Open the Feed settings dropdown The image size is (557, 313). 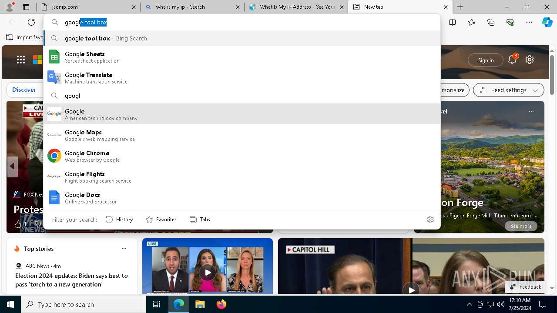tap(508, 90)
